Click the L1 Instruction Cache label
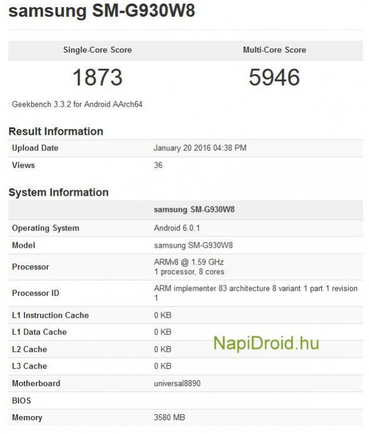 coord(50,315)
